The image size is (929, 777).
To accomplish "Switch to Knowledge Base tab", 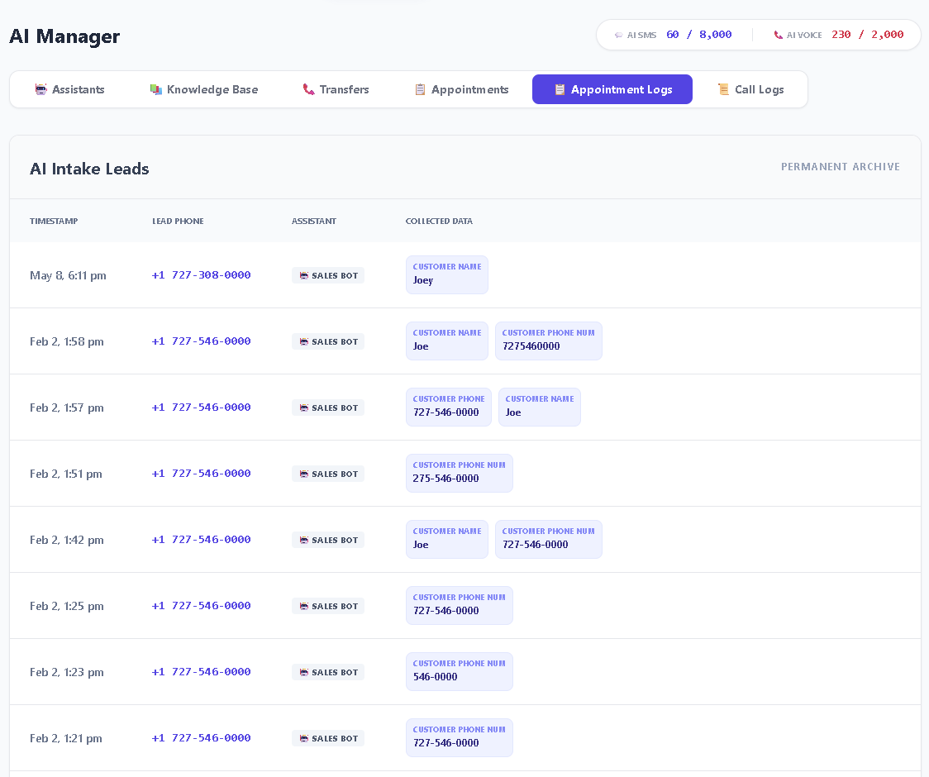I will coord(204,89).
